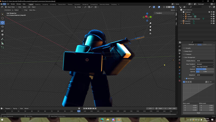Select the Move tool

(2, 23)
